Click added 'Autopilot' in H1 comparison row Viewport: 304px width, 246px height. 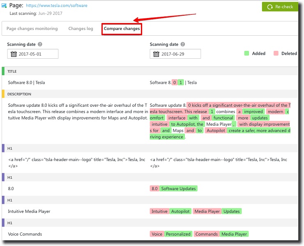point(180,212)
